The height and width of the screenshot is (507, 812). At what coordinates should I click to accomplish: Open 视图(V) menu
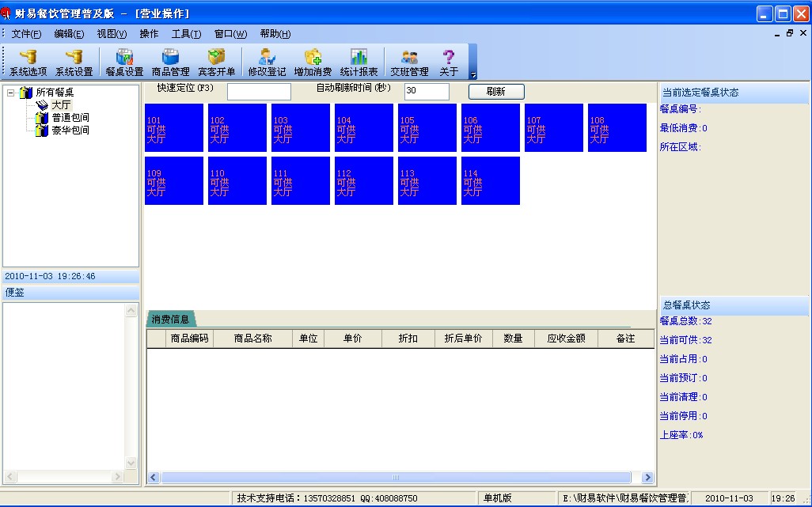pyautogui.click(x=112, y=34)
